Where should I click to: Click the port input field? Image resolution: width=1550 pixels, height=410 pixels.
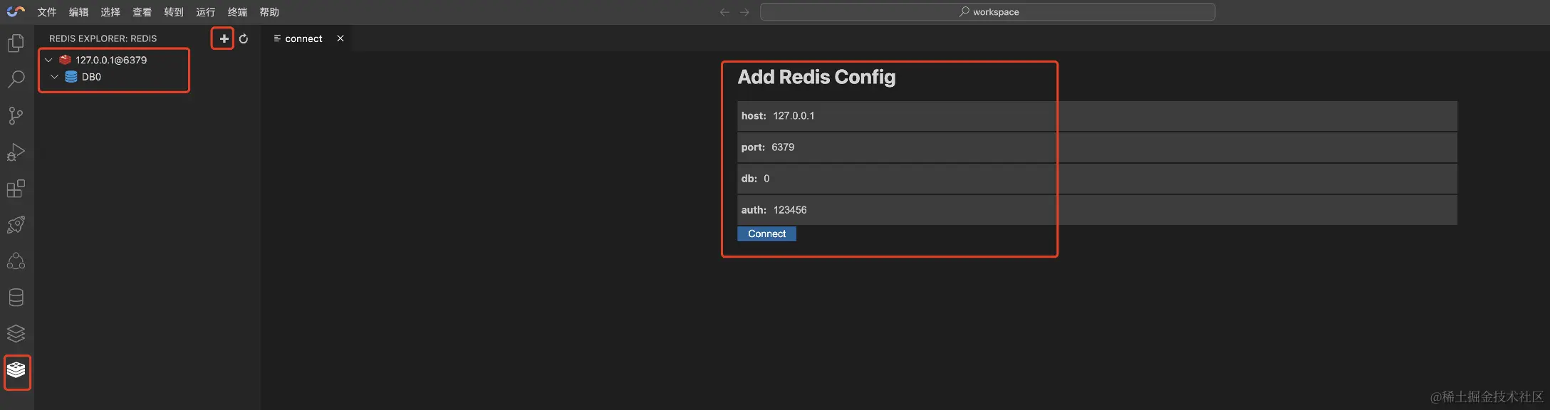[1097, 147]
